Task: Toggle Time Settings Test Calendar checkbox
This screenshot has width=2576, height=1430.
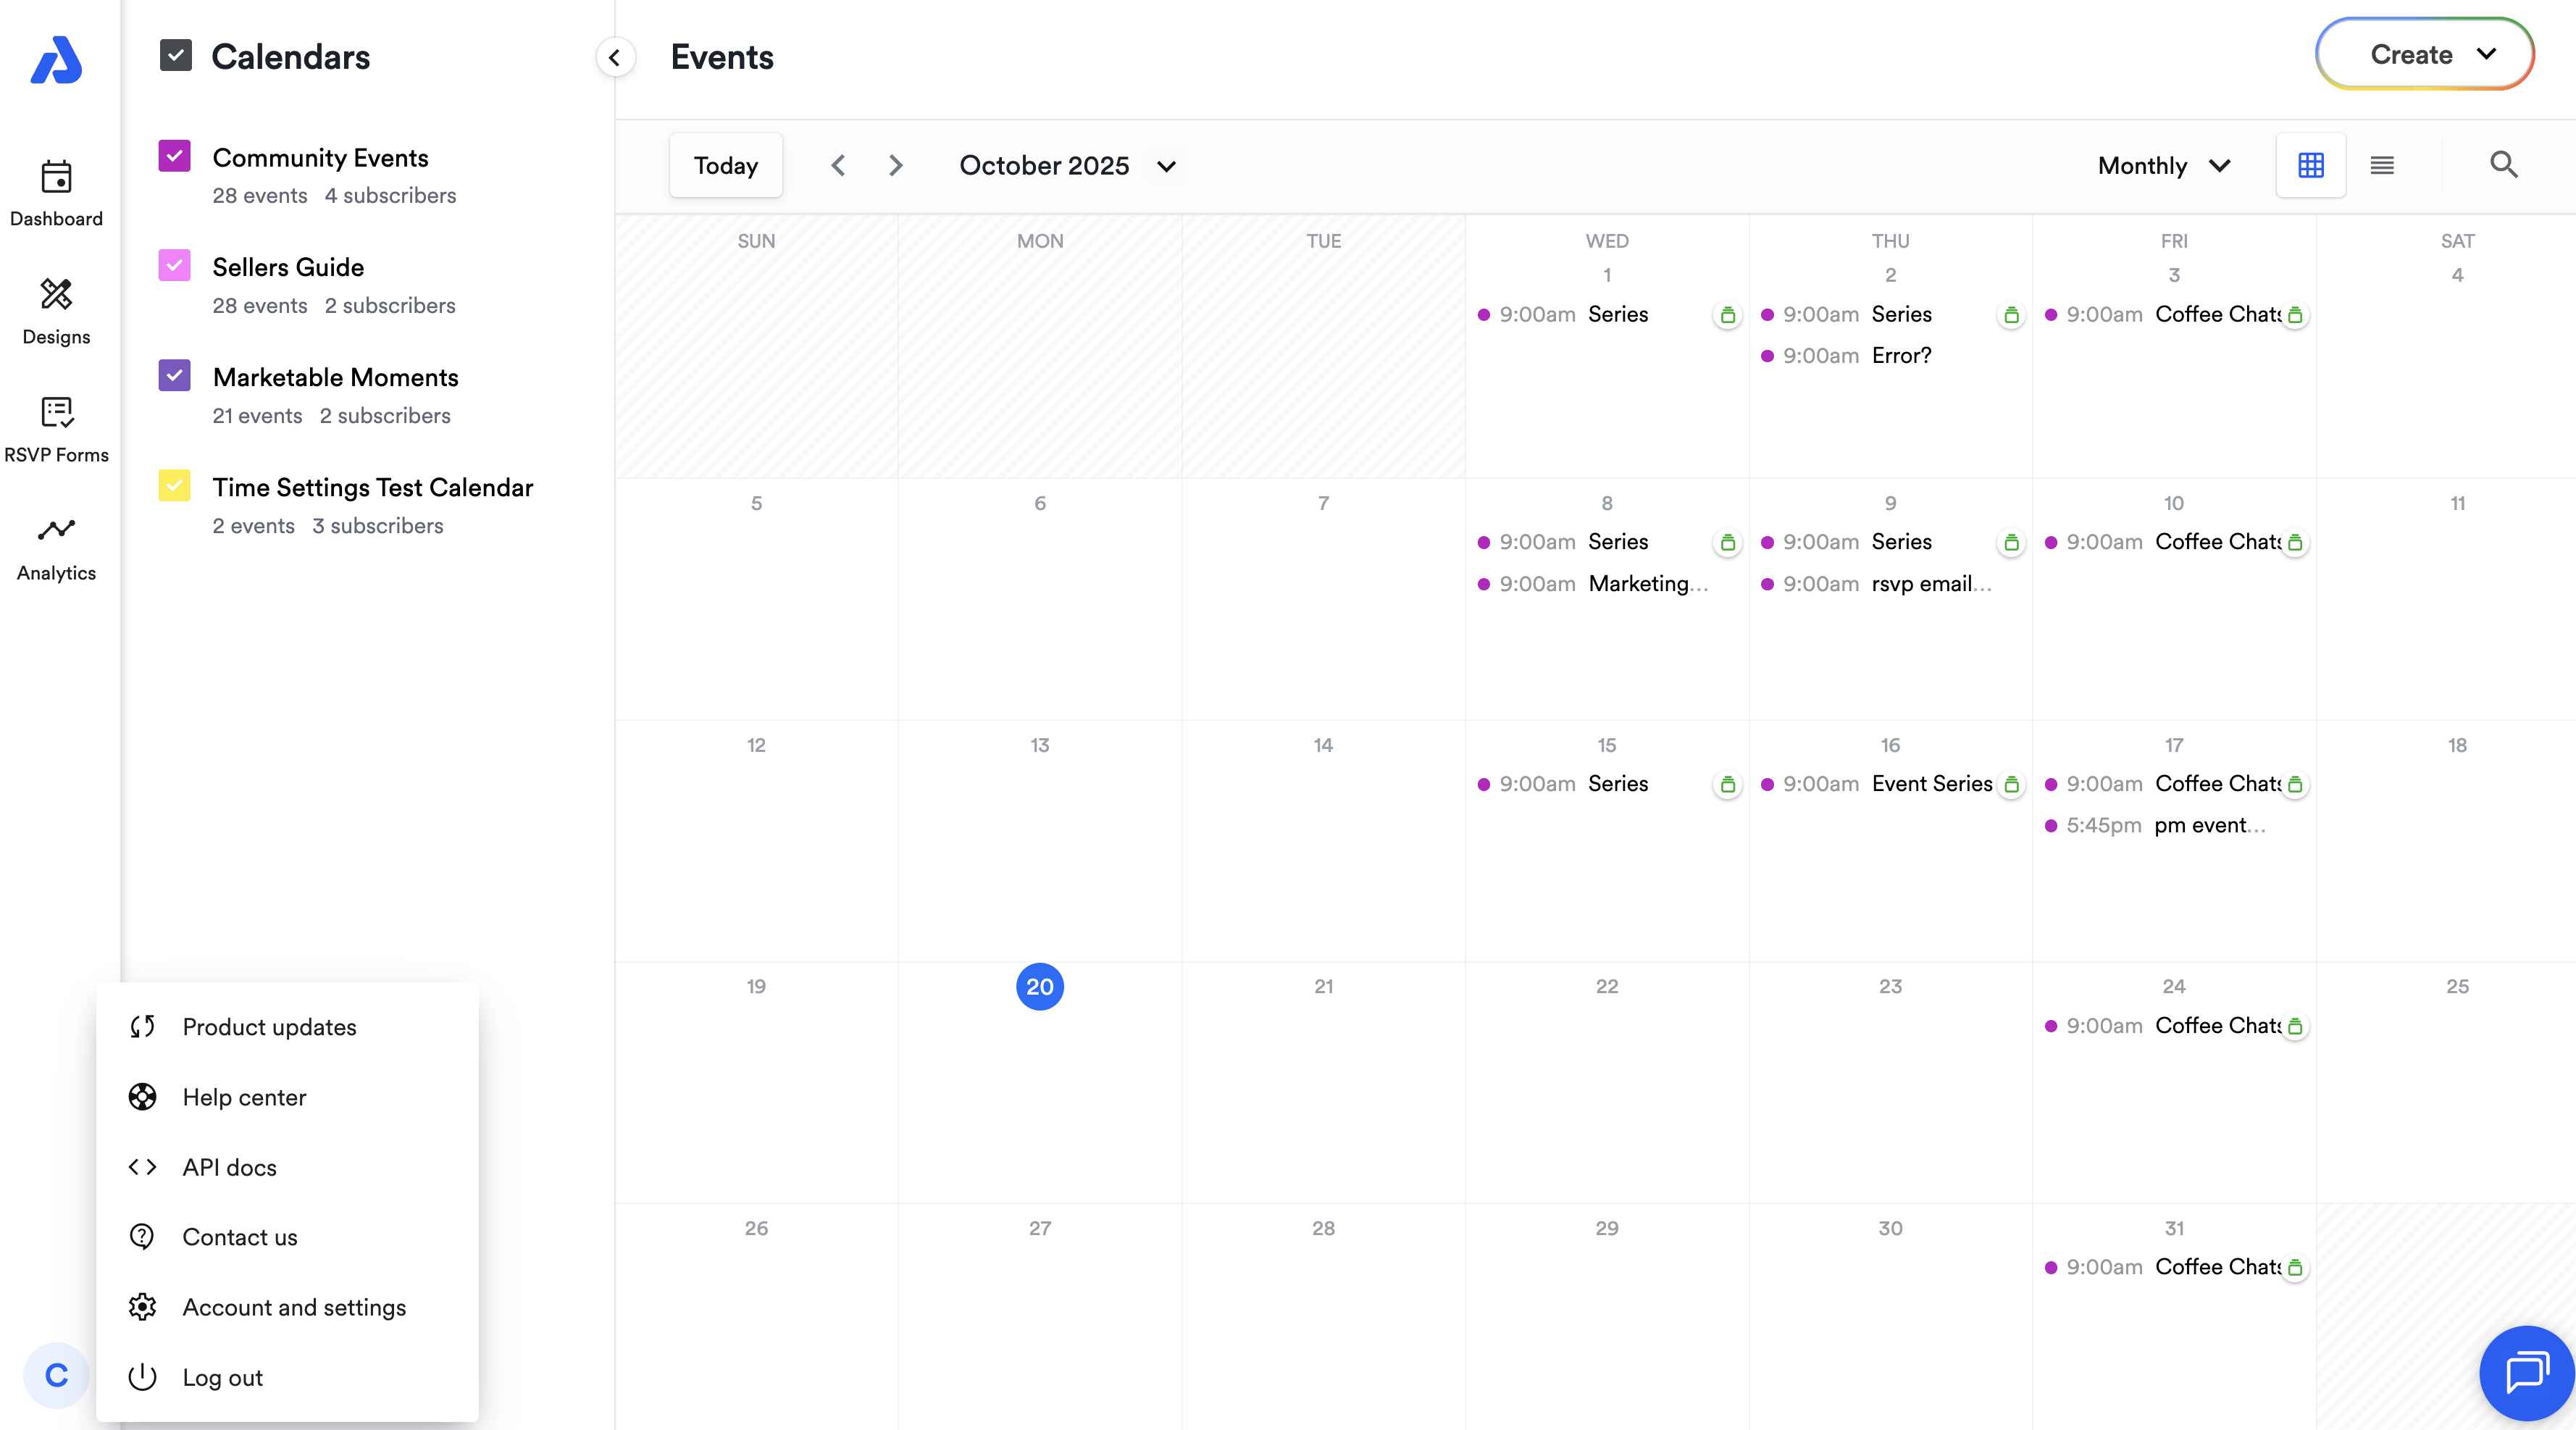Action: tap(175, 486)
